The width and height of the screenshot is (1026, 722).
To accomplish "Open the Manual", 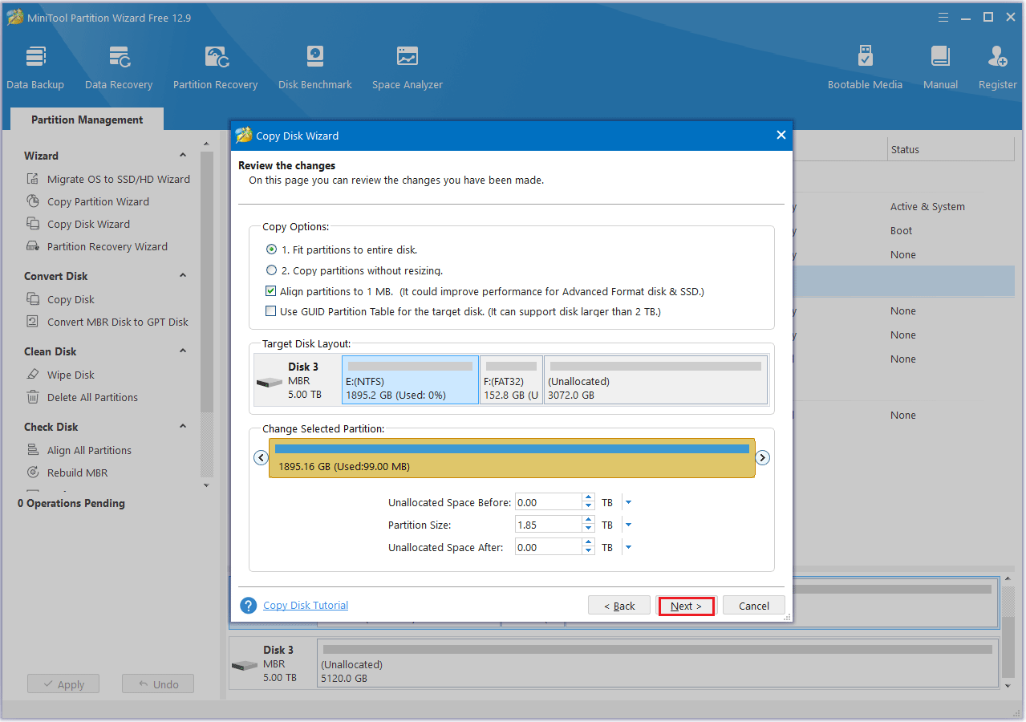I will 940,67.
